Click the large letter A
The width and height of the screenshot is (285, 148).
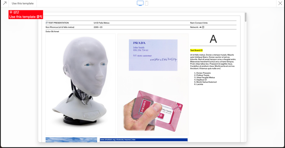tap(213, 39)
